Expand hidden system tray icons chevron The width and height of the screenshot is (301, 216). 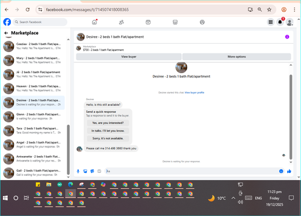[233, 198]
